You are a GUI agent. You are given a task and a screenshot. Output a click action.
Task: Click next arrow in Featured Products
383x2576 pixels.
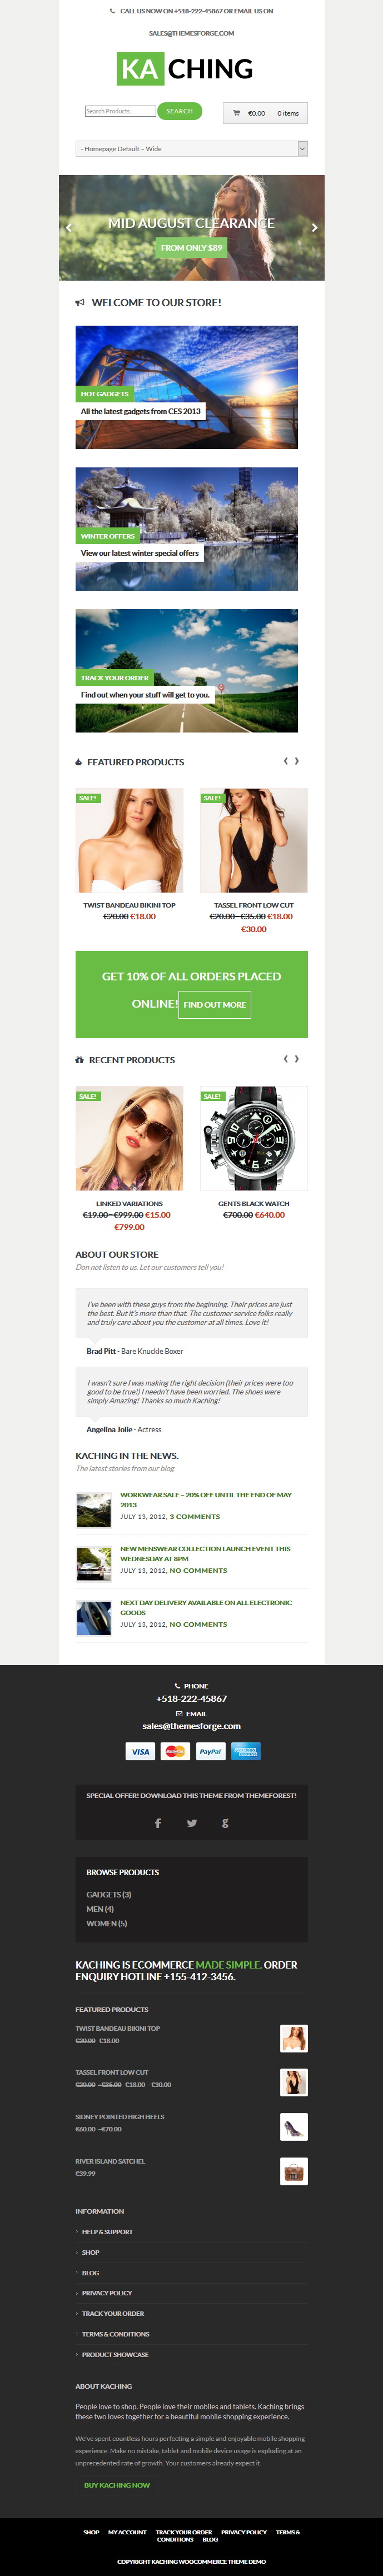point(297,761)
